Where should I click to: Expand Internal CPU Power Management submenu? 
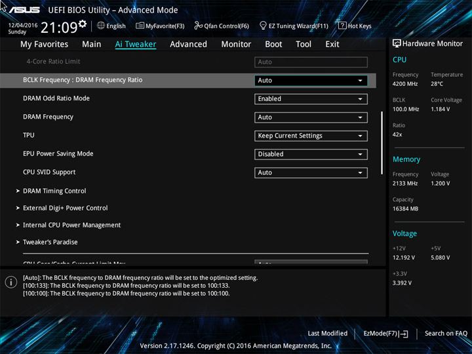pyautogui.click(x=71, y=225)
